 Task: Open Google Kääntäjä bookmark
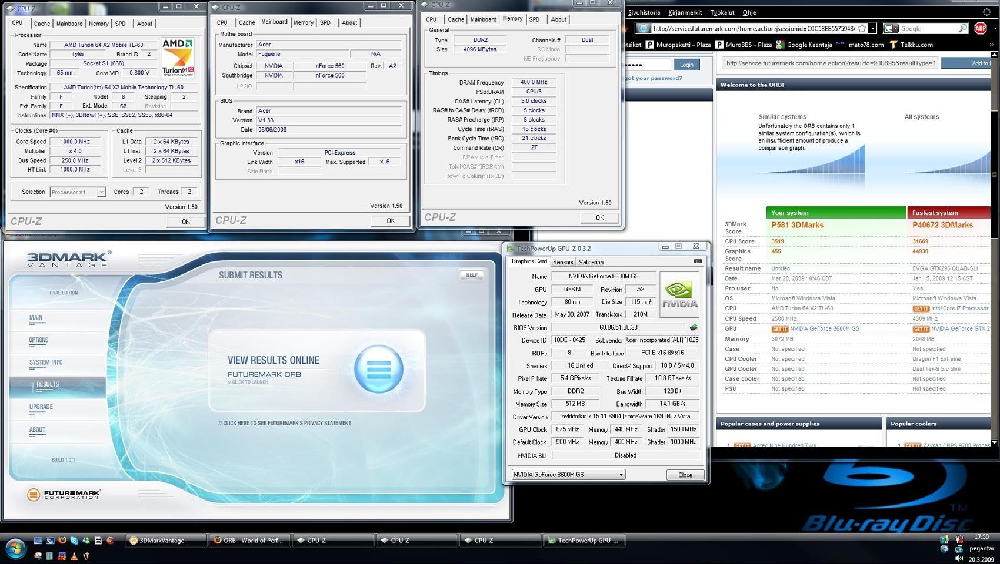tap(804, 45)
